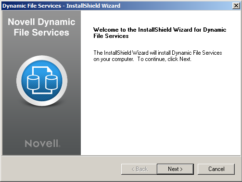Viewport: 242px width, 182px height.
Task: Click the silver ring around the logo
Action: (x=42, y=58)
